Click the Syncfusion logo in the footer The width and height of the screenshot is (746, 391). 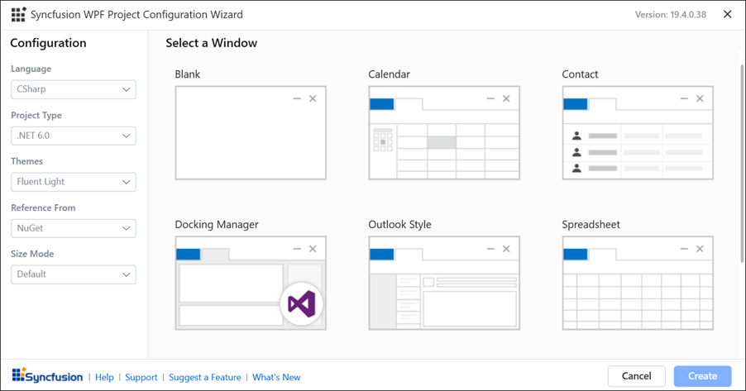(47, 376)
